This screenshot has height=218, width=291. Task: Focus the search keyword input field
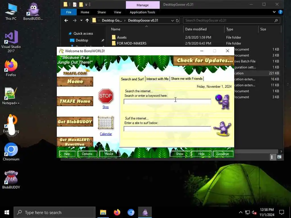click(x=167, y=102)
